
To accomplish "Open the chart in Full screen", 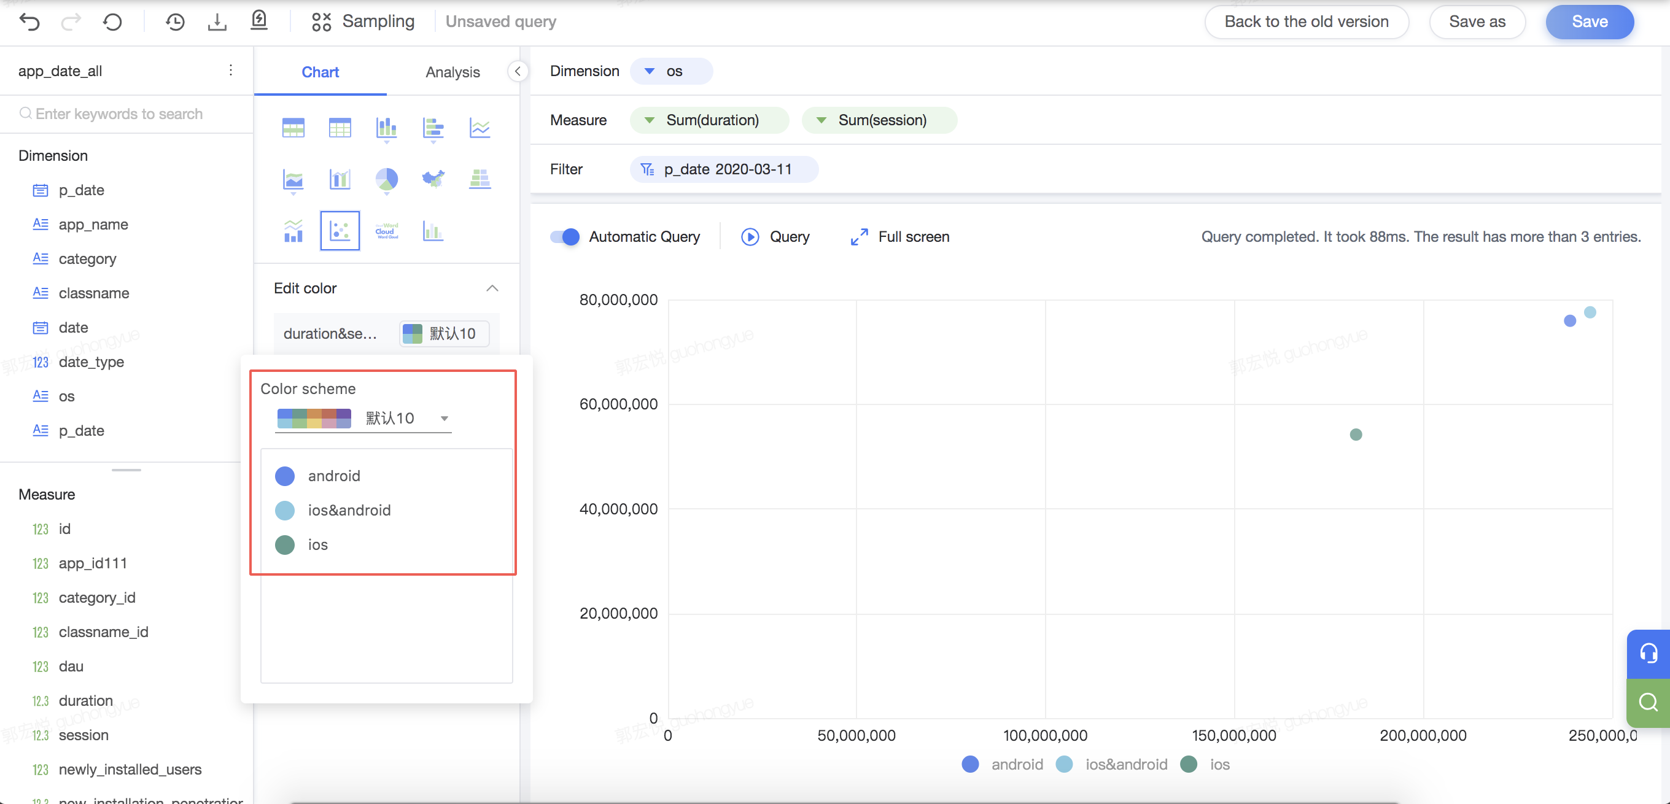I will tap(900, 236).
